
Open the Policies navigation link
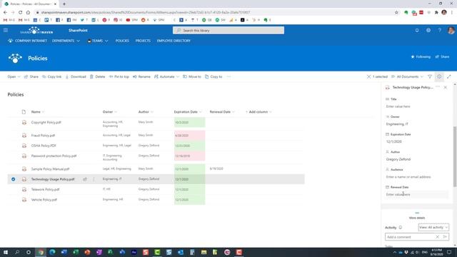point(122,41)
